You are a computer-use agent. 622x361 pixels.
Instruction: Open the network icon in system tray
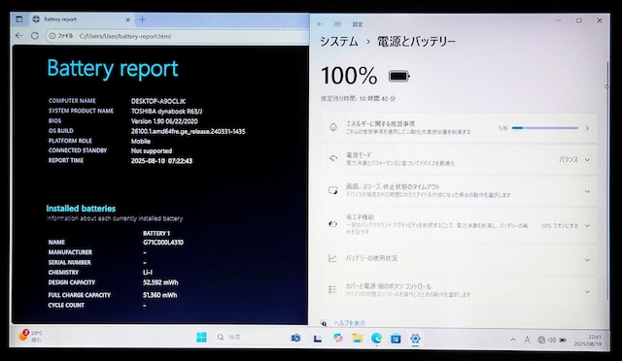(541, 340)
